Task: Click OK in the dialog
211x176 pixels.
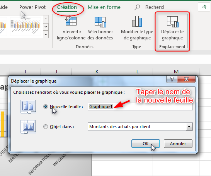Action: point(146,144)
